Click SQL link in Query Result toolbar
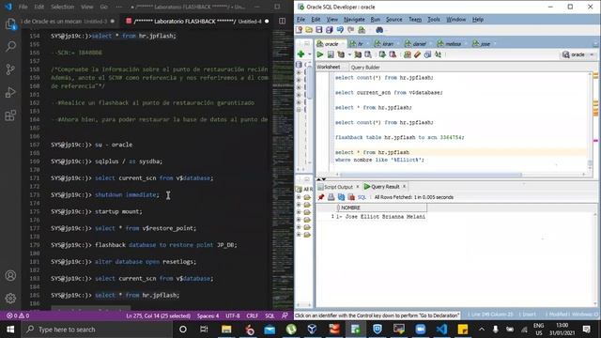 pyautogui.click(x=362, y=197)
